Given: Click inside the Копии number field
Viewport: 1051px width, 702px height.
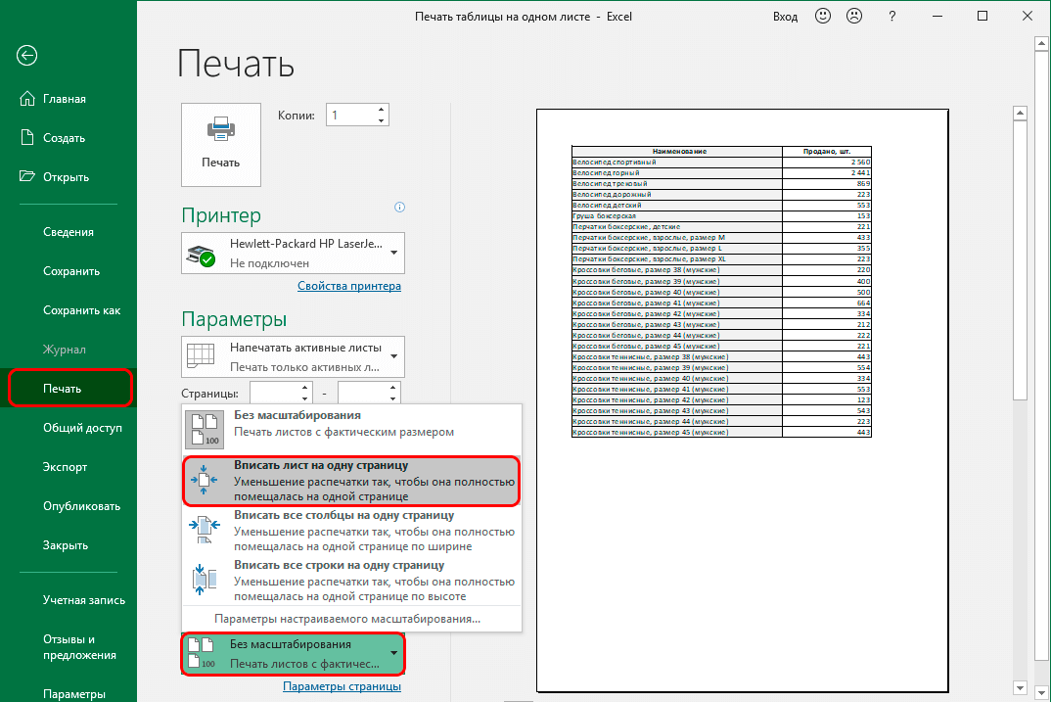Looking at the screenshot, I should pyautogui.click(x=350, y=114).
